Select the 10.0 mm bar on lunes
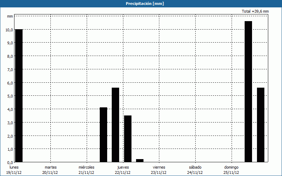The height and width of the screenshot is (176, 282). (x=19, y=95)
